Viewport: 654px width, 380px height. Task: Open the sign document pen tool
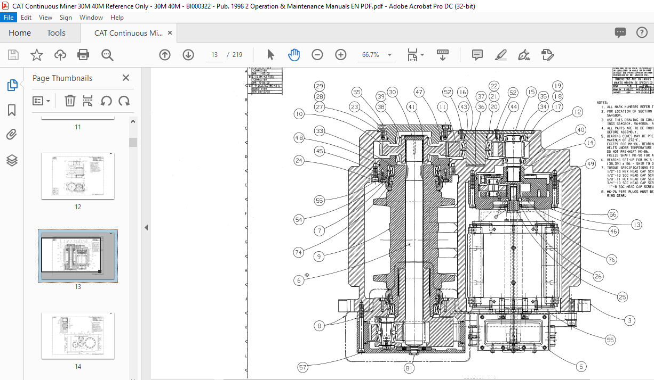click(x=524, y=55)
